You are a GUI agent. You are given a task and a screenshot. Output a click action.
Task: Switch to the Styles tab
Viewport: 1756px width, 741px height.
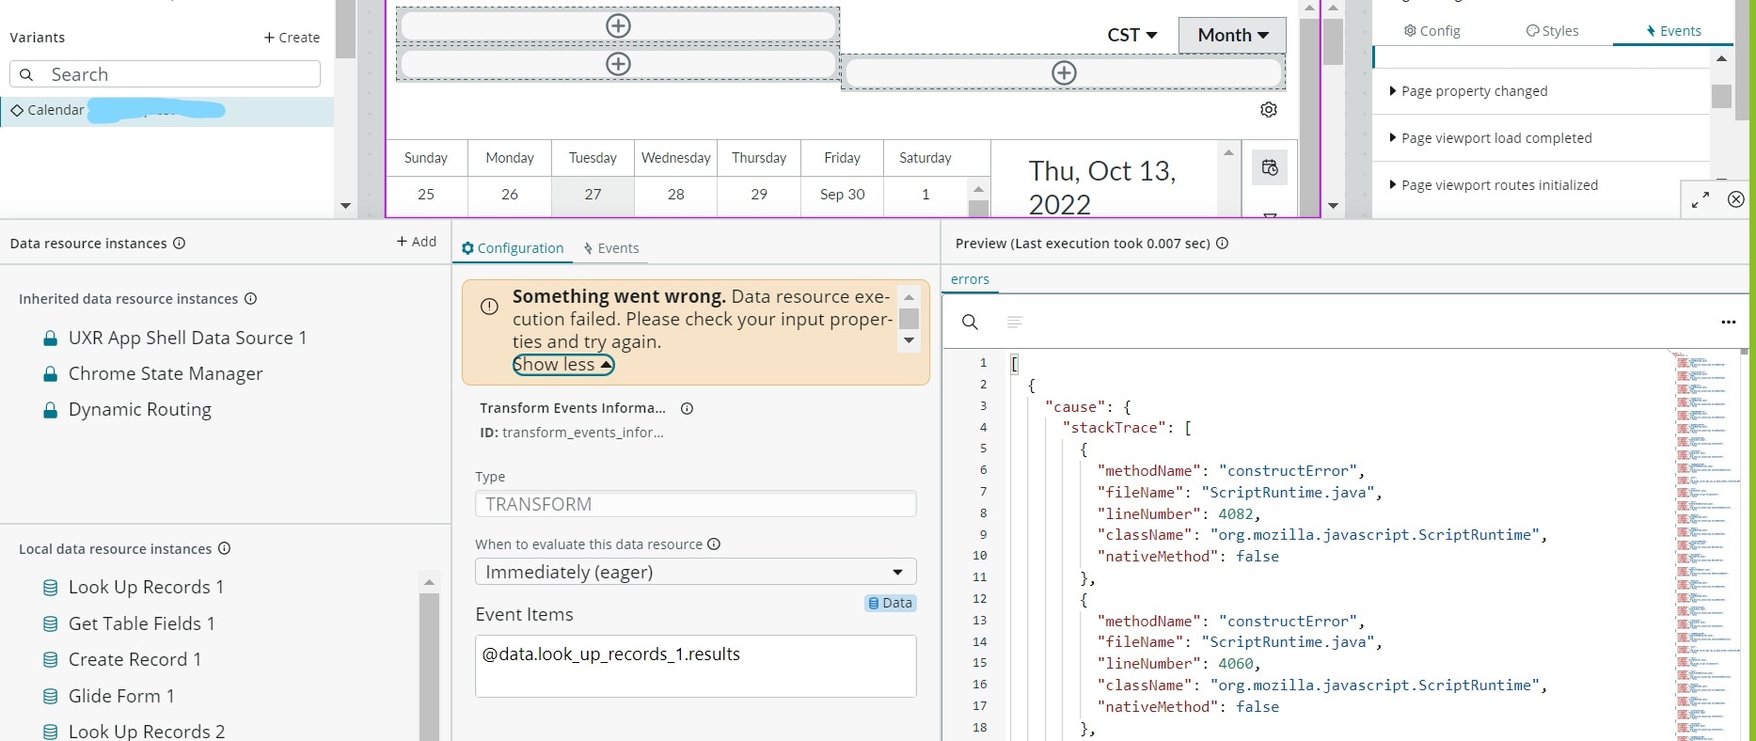(1552, 31)
